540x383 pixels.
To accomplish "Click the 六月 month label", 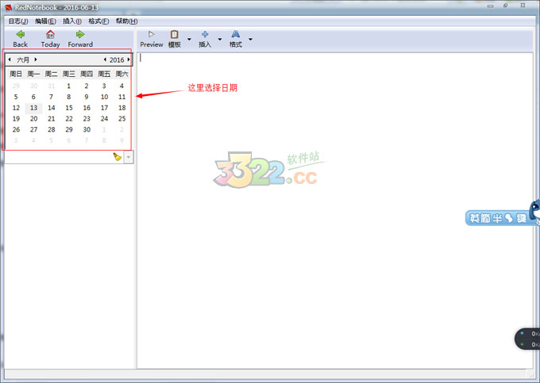I will click(23, 59).
